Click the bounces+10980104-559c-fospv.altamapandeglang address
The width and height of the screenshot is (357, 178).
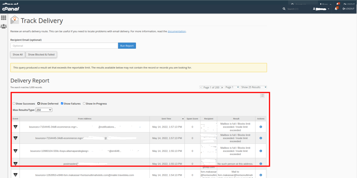[85, 151]
